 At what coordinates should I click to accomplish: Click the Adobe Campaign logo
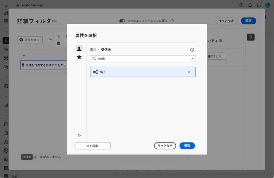coord(18,5)
